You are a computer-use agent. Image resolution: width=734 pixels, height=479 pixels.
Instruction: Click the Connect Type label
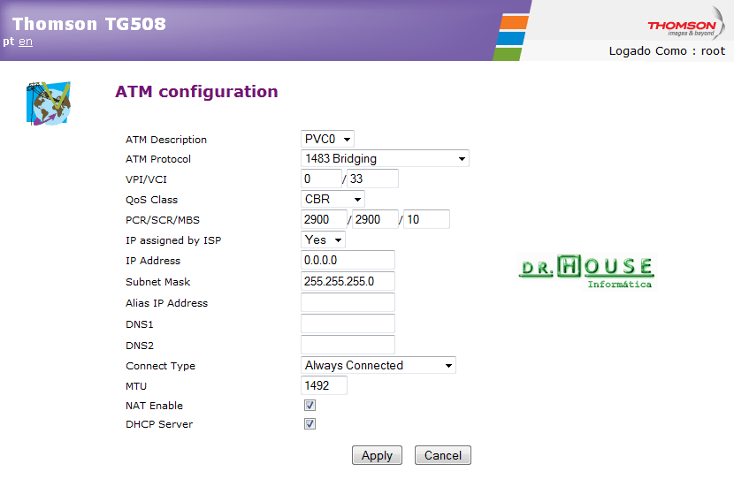click(x=161, y=366)
